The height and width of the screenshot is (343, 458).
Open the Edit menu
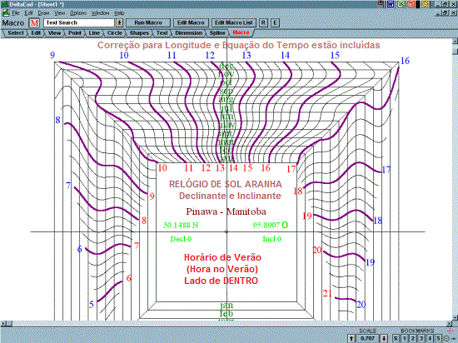[x=28, y=13]
